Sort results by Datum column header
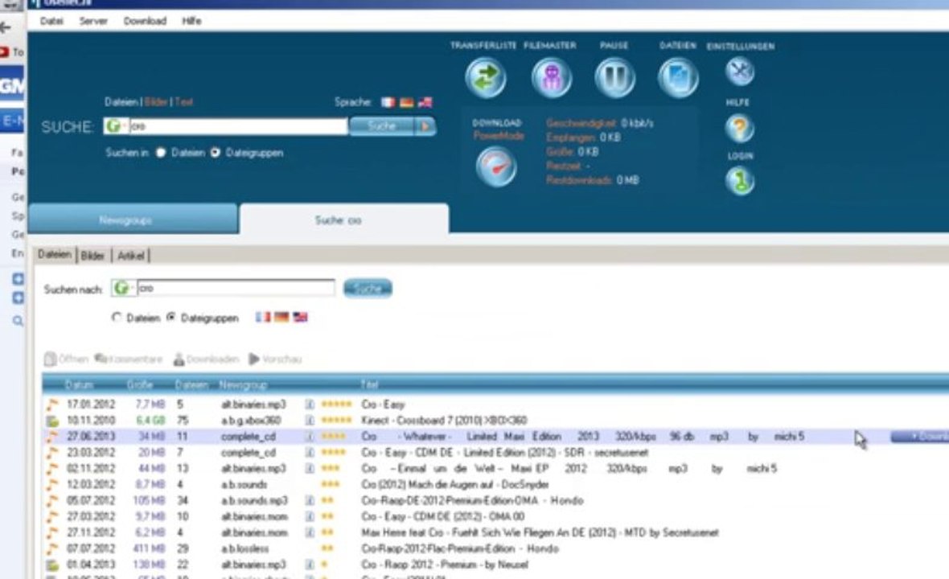 point(80,384)
